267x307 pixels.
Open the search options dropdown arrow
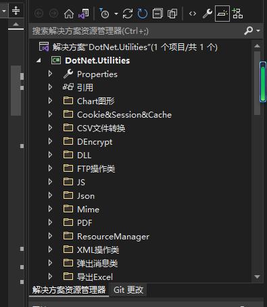258,30
